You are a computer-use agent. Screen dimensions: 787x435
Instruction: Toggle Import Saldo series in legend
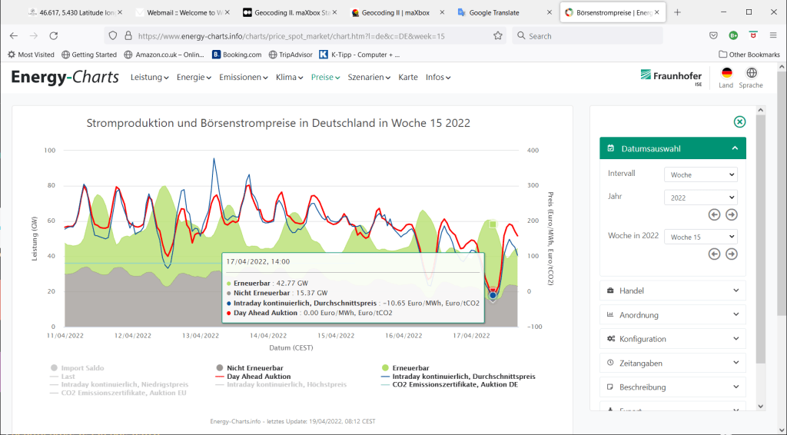coord(81,368)
